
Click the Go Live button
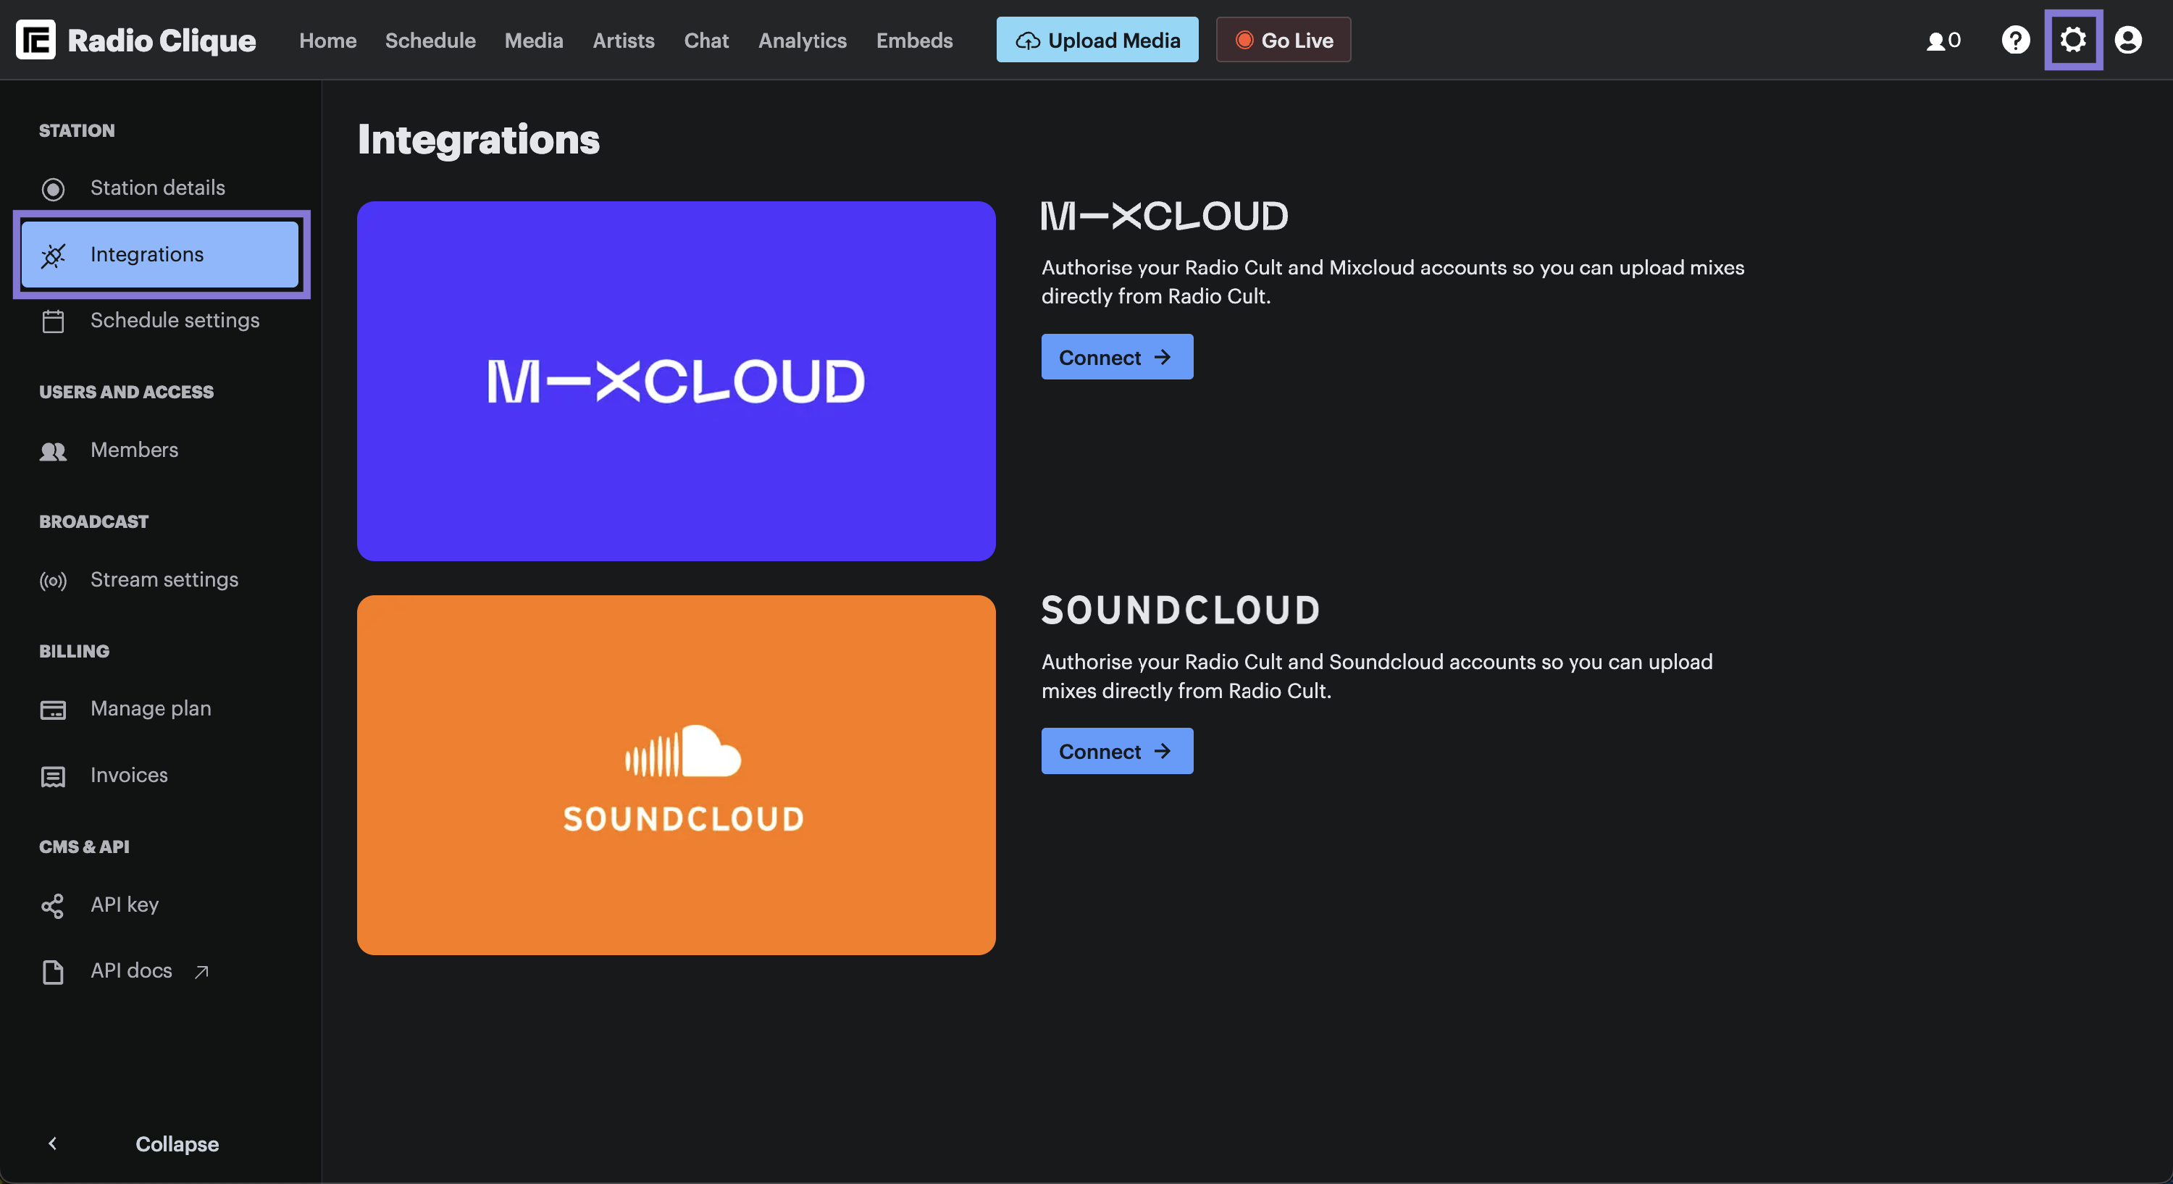click(1283, 40)
